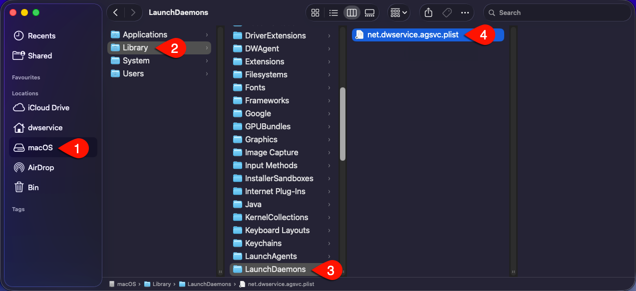Select the Library folder in first column
Screen dimensions: 636x291
coord(160,47)
